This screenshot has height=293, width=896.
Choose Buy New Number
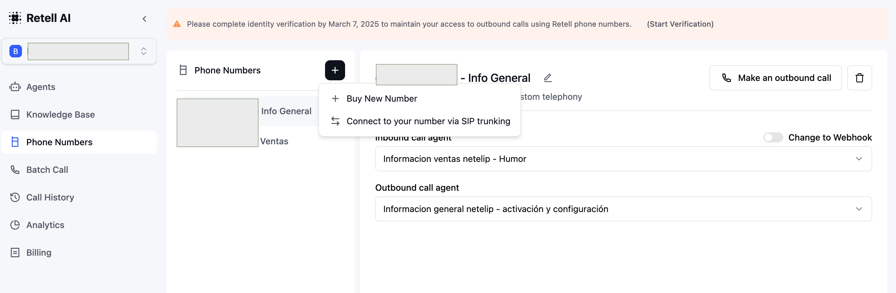point(419,99)
